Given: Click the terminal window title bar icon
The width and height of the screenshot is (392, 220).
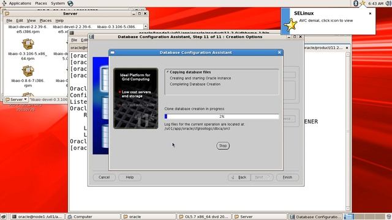Looking at the screenshot, I should point(72,32).
